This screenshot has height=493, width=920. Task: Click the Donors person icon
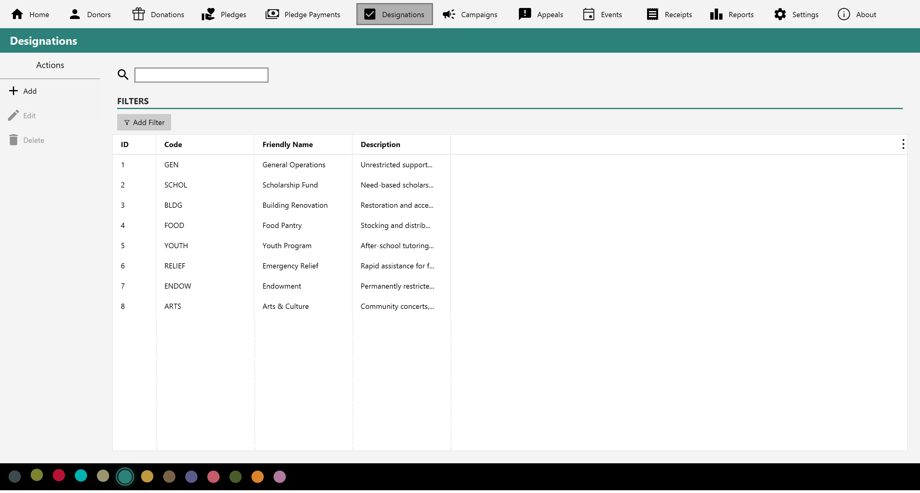(x=75, y=14)
